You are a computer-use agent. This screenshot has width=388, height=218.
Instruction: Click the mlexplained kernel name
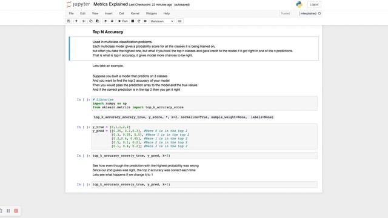point(309,13)
